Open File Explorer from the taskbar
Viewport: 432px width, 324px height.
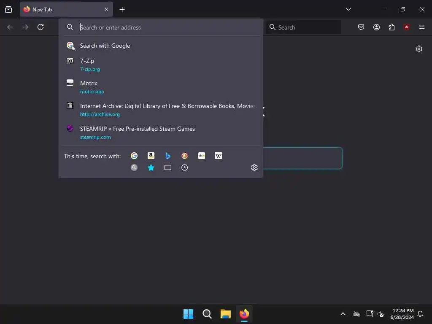(226, 314)
